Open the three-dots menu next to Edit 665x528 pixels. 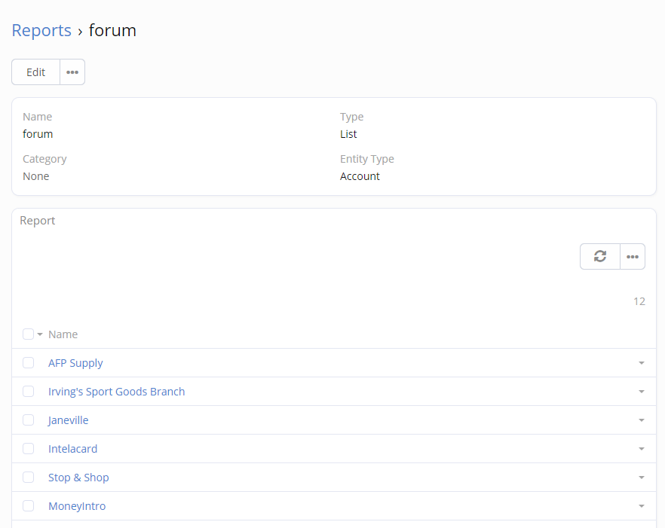(72, 72)
